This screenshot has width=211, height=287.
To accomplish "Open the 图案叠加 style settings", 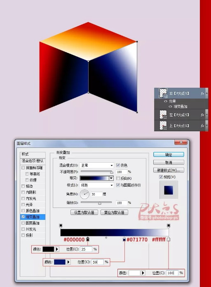I will coord(33,223).
